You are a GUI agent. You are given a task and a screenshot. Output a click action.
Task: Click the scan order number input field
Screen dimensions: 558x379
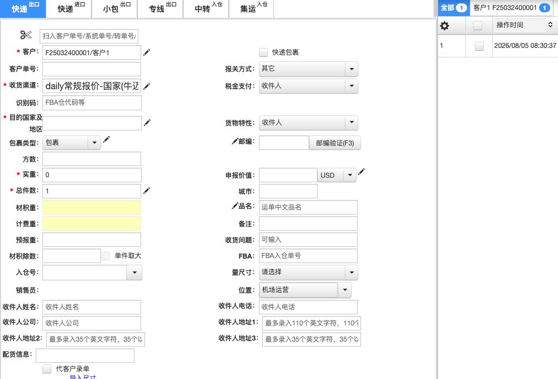point(89,36)
